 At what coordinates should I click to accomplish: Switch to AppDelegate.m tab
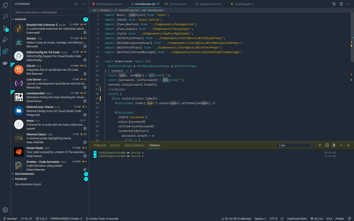tap(242, 4)
